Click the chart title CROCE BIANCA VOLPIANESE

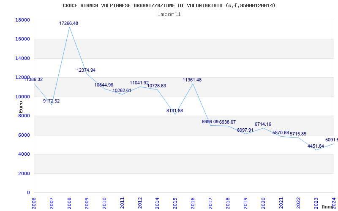[169, 5]
